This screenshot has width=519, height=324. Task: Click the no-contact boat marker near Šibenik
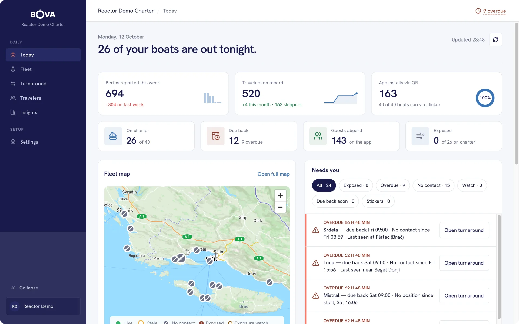click(124, 214)
